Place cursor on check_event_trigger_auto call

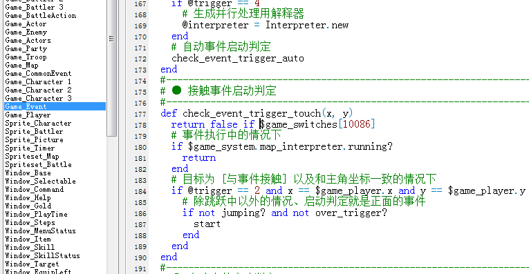[238, 58]
